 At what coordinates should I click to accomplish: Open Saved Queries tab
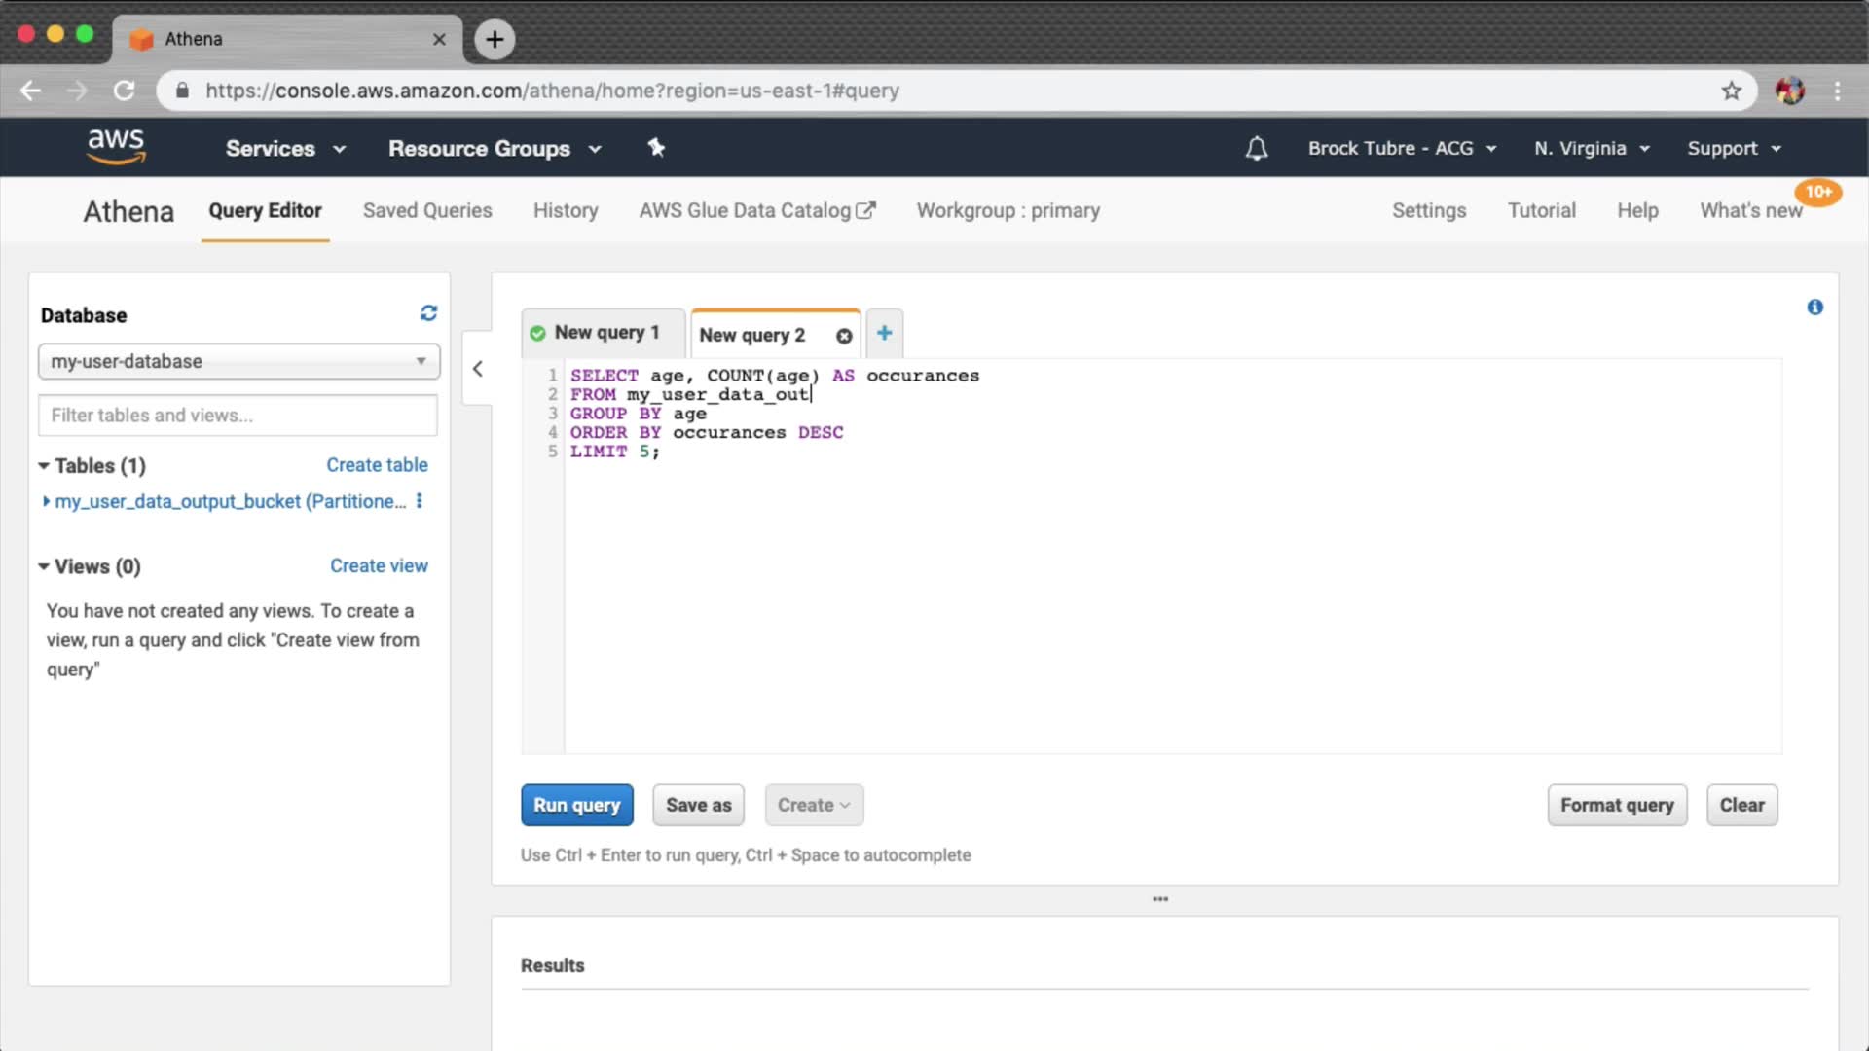tap(427, 210)
